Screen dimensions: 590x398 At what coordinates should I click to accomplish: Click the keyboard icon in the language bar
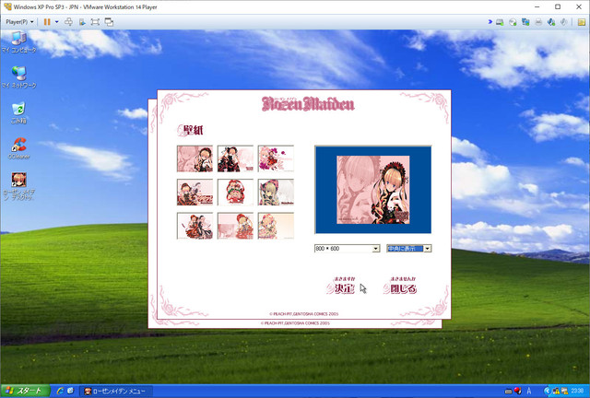(508, 392)
